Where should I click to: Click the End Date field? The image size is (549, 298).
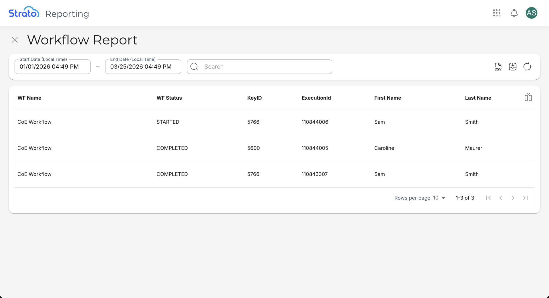(x=143, y=67)
